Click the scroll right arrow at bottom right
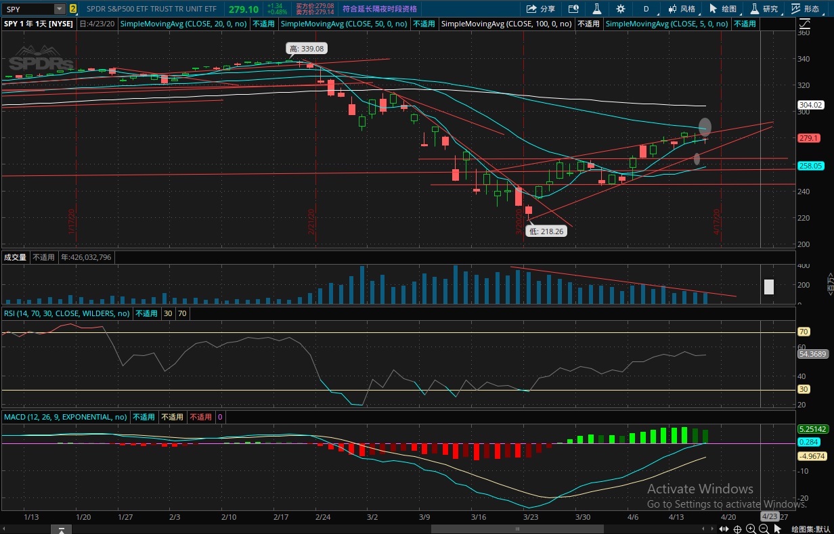Viewport: 834px width, 534px height. pyautogui.click(x=712, y=529)
